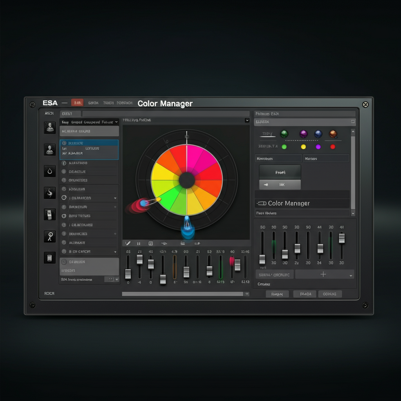Click the flame swirl icon in the sidebar
Image resolution: width=401 pixels, height=401 pixels.
tap(50, 193)
